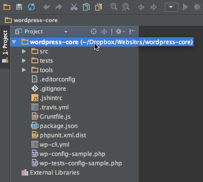Click the Cut scissors icon
This screenshot has width=203, height=182.
coord(74,7)
